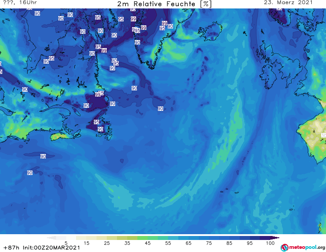Viewport: 326px width, 252px height.
Task: Click the "+87h Init:00Z20MAR2021" forecast label
Action: (41, 248)
